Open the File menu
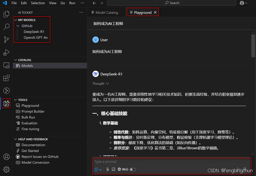Screen dimensions: 256x176 pyautogui.click(x=14, y=3)
